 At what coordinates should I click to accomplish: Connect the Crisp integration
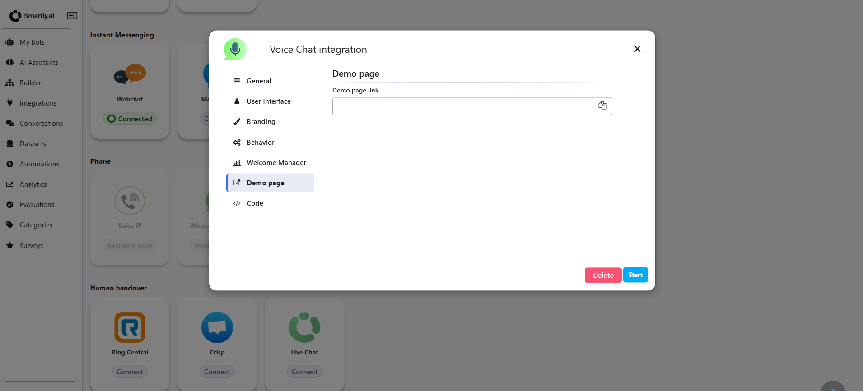[217, 372]
